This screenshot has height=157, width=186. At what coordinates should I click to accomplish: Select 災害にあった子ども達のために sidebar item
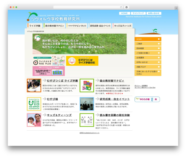click(x=148, y=73)
